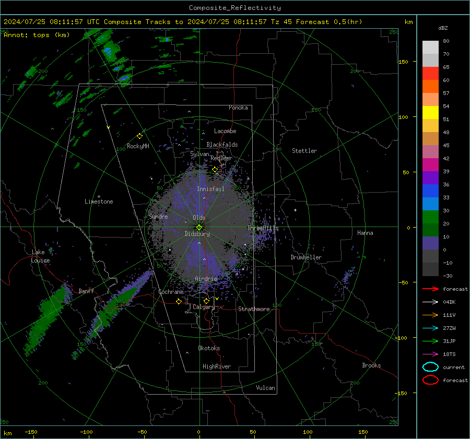Click the HighRiver city label
This screenshot has width=470, height=439.
pyautogui.click(x=217, y=366)
